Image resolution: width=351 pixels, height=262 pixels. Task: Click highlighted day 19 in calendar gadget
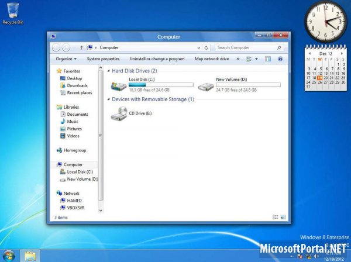click(x=319, y=78)
